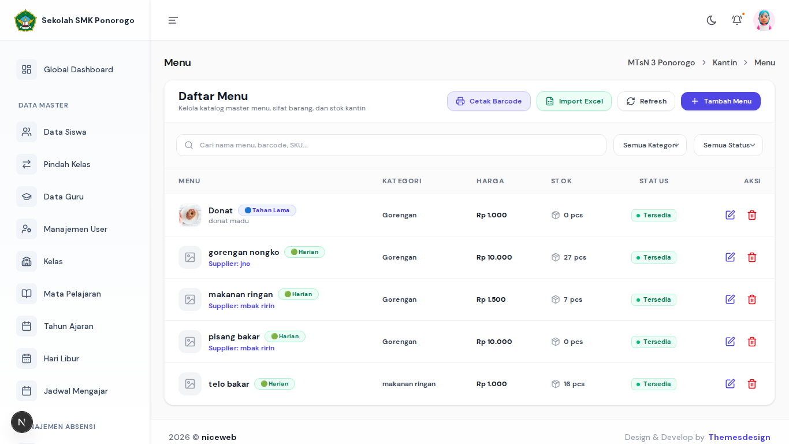Click the Jadwal Mengajar calendar icon

pos(27,391)
